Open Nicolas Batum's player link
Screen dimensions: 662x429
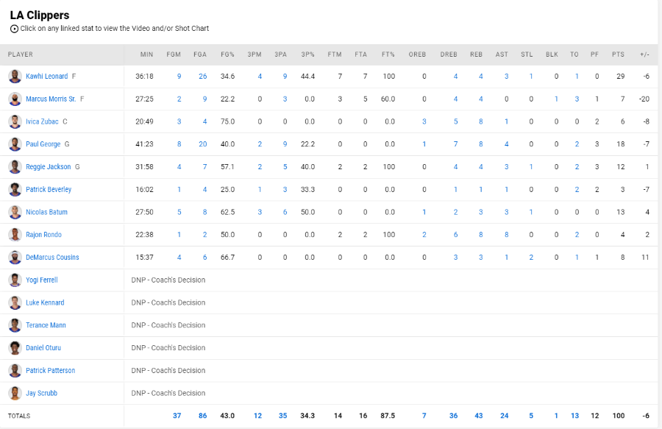[x=46, y=212]
